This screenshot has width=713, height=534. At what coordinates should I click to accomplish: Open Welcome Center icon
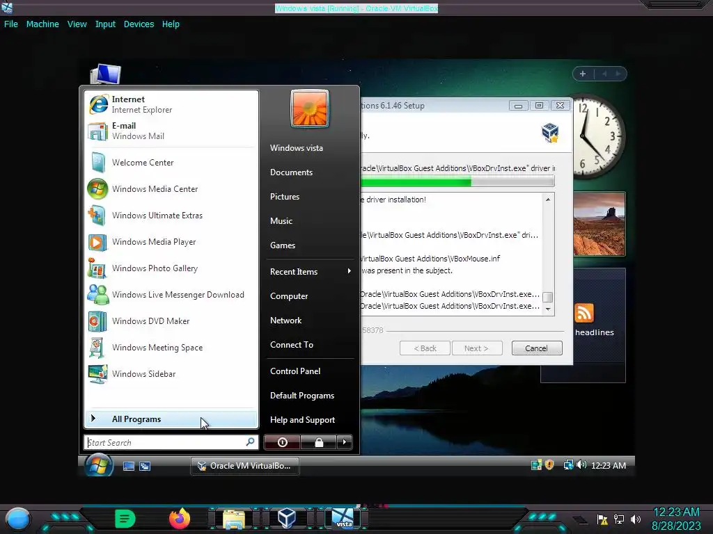(171, 163)
